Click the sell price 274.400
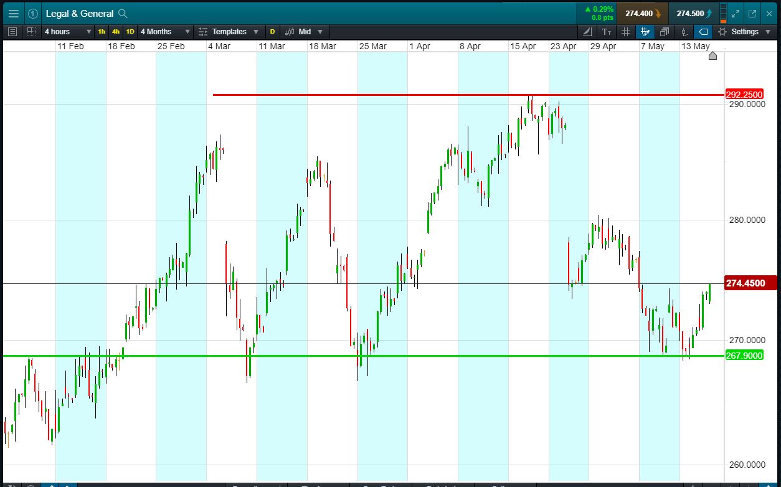The width and height of the screenshot is (781, 487). [x=642, y=13]
